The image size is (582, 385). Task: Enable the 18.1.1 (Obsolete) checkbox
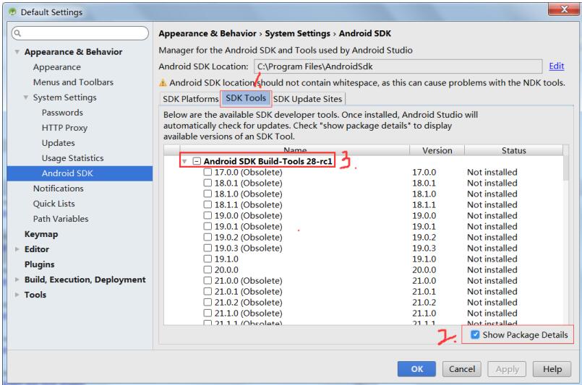click(x=207, y=204)
